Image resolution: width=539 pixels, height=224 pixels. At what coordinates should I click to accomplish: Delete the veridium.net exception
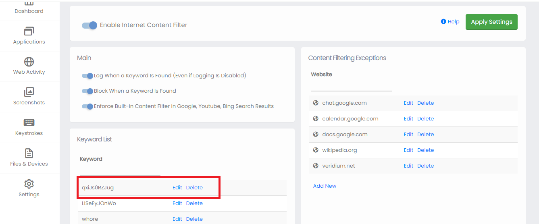click(x=425, y=166)
